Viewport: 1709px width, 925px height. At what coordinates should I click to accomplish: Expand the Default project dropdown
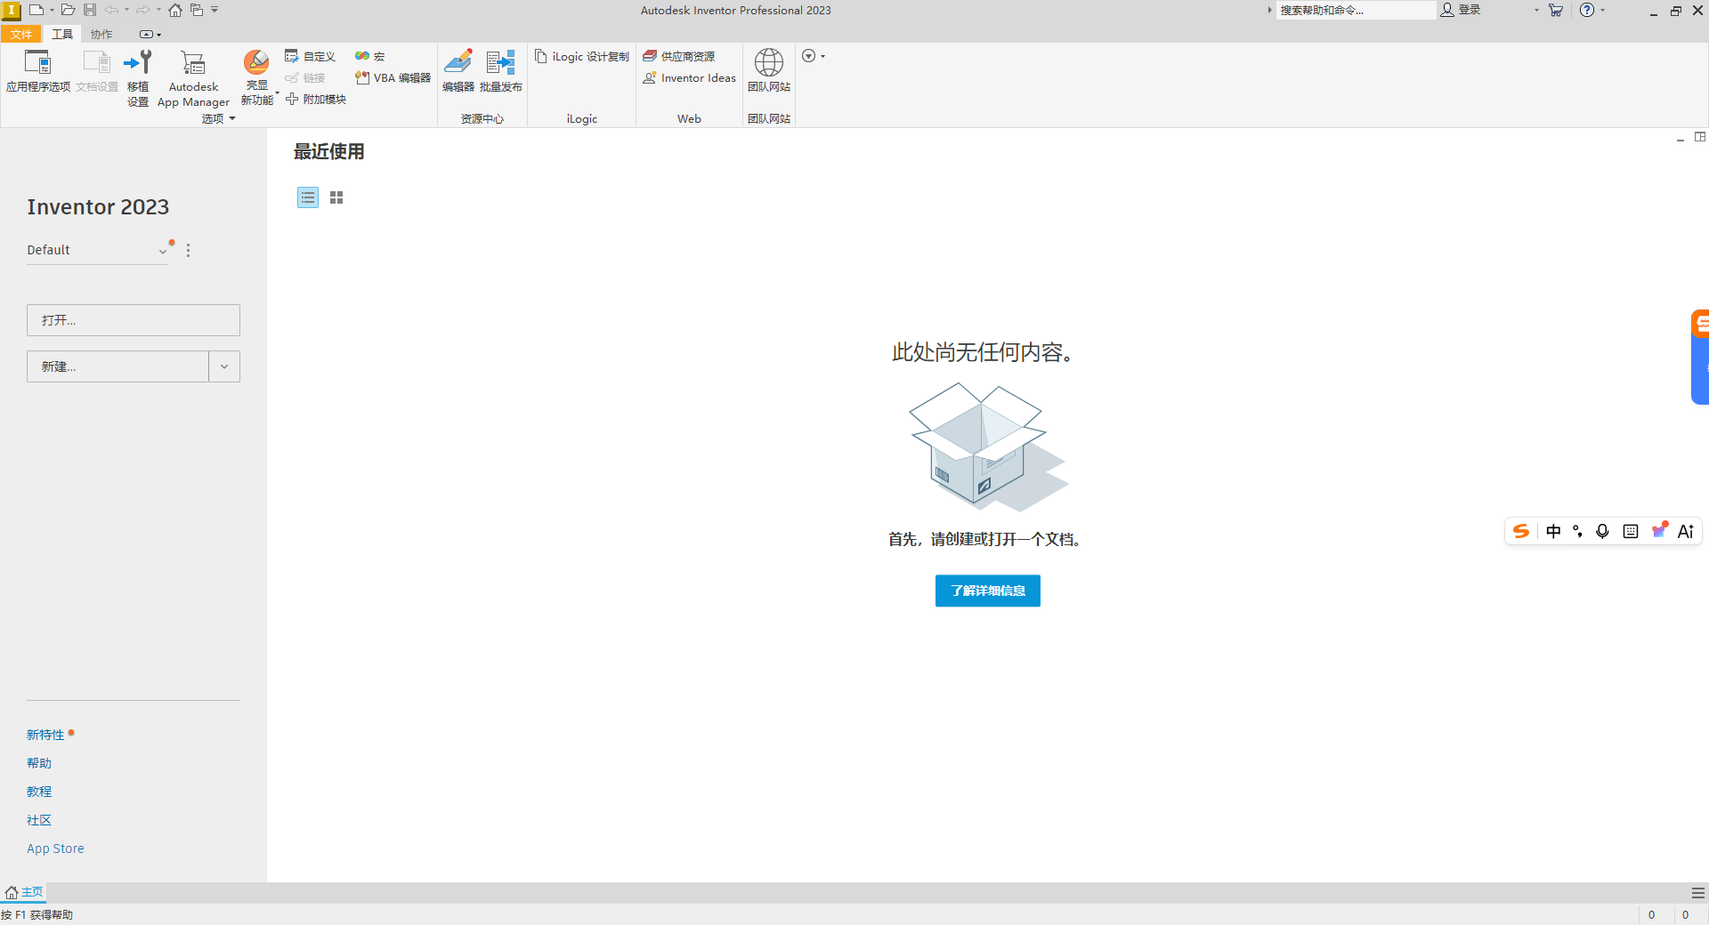(162, 251)
